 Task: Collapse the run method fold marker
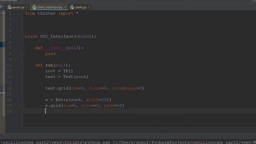point(23,65)
